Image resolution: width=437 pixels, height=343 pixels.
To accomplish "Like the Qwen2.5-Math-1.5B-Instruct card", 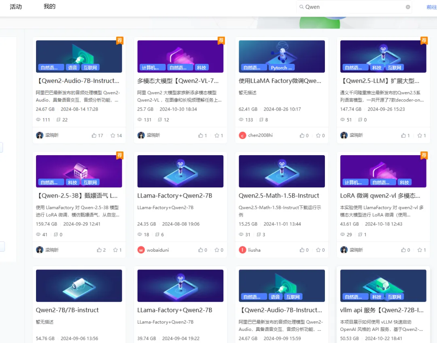I will (302, 250).
